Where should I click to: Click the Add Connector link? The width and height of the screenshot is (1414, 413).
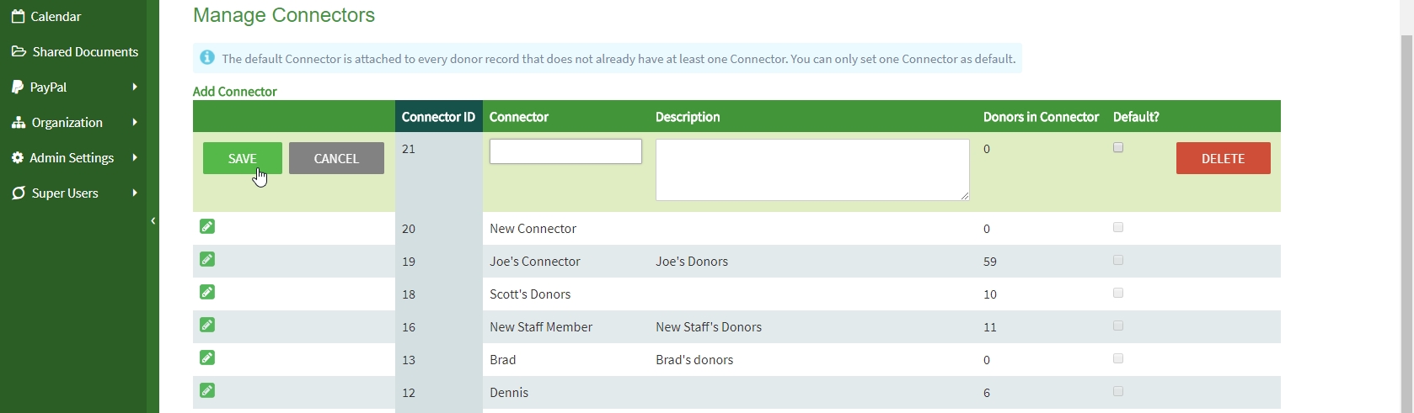coord(235,91)
